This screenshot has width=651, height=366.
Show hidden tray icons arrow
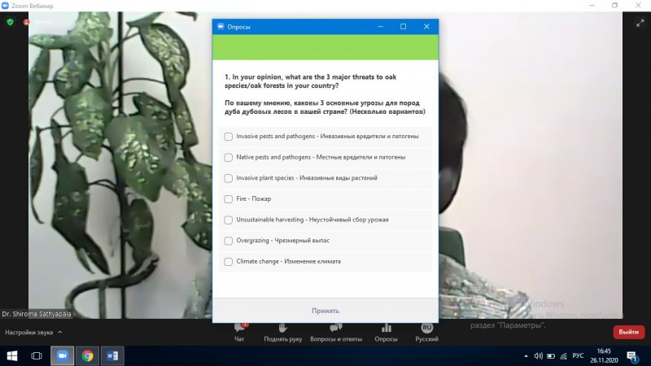click(x=526, y=355)
